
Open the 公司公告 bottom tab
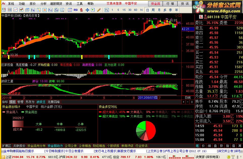71,146
